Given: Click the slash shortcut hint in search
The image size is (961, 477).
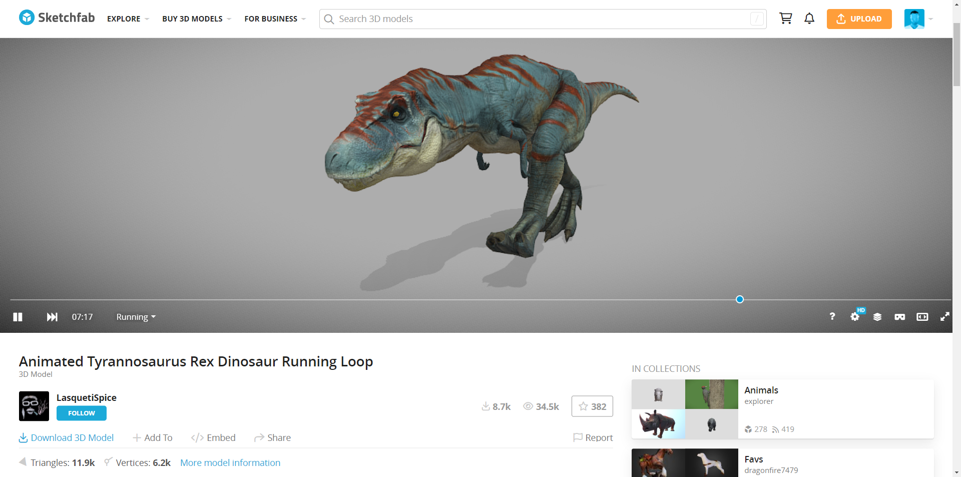Looking at the screenshot, I should [757, 19].
